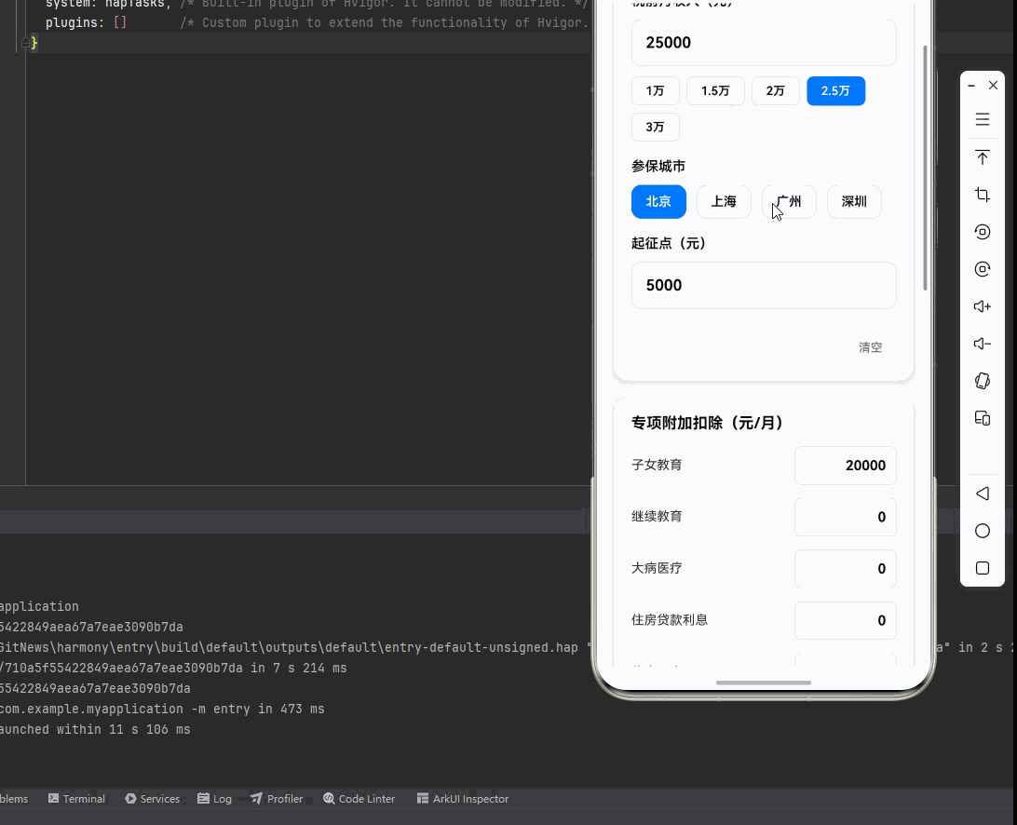This screenshot has width=1017, height=825.
Task: Click the emulator rotate-left icon
Action: [x=982, y=232]
